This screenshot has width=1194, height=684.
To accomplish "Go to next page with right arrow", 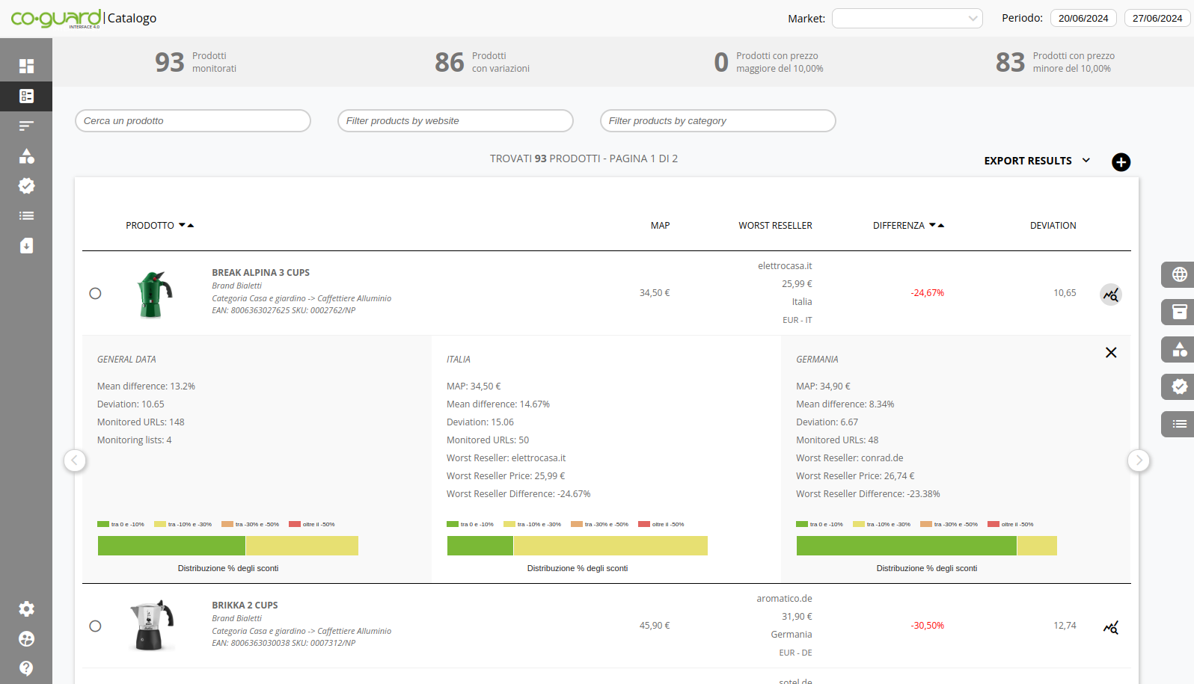I will tap(1139, 460).
